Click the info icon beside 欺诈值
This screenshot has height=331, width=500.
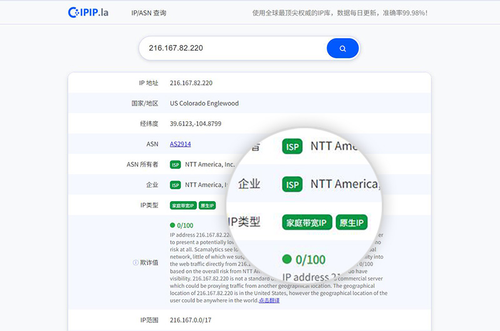click(x=136, y=263)
